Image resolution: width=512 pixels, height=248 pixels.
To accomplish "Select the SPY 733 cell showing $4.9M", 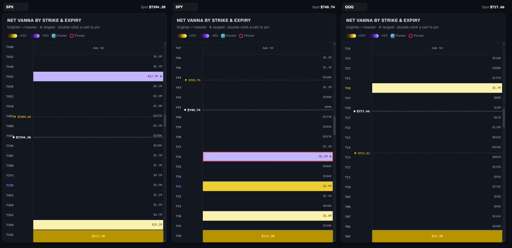I will point(268,186).
